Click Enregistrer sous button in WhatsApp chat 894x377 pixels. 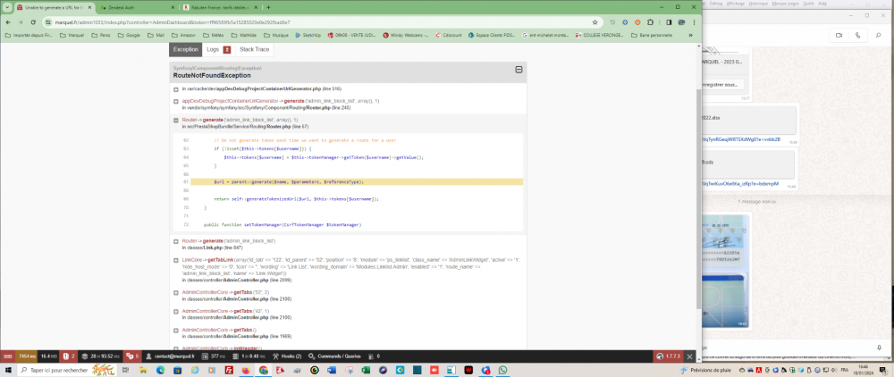[x=721, y=84]
